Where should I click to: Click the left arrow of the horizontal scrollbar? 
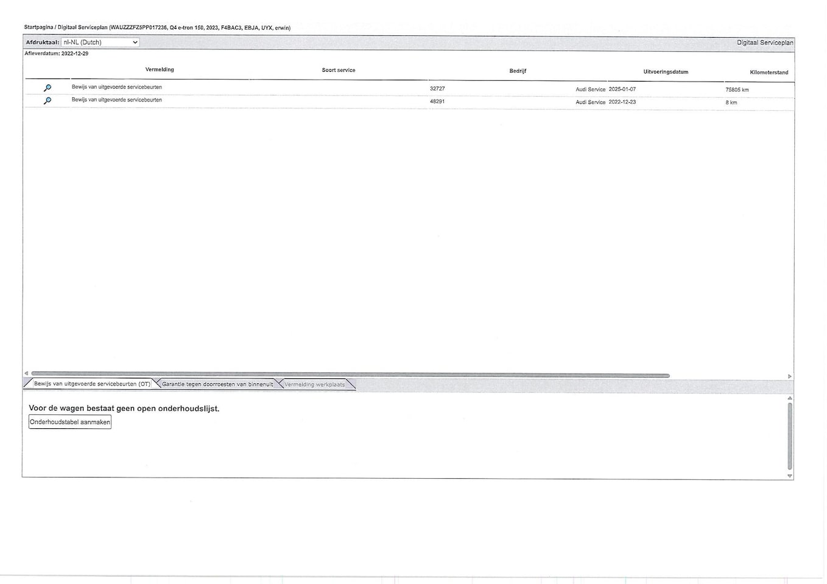[26, 374]
